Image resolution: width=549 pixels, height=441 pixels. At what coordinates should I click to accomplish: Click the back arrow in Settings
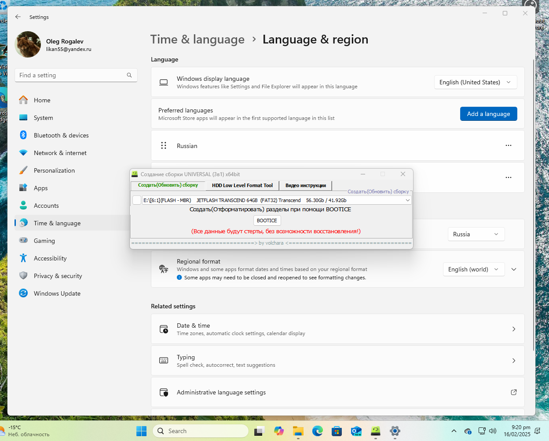pos(18,17)
